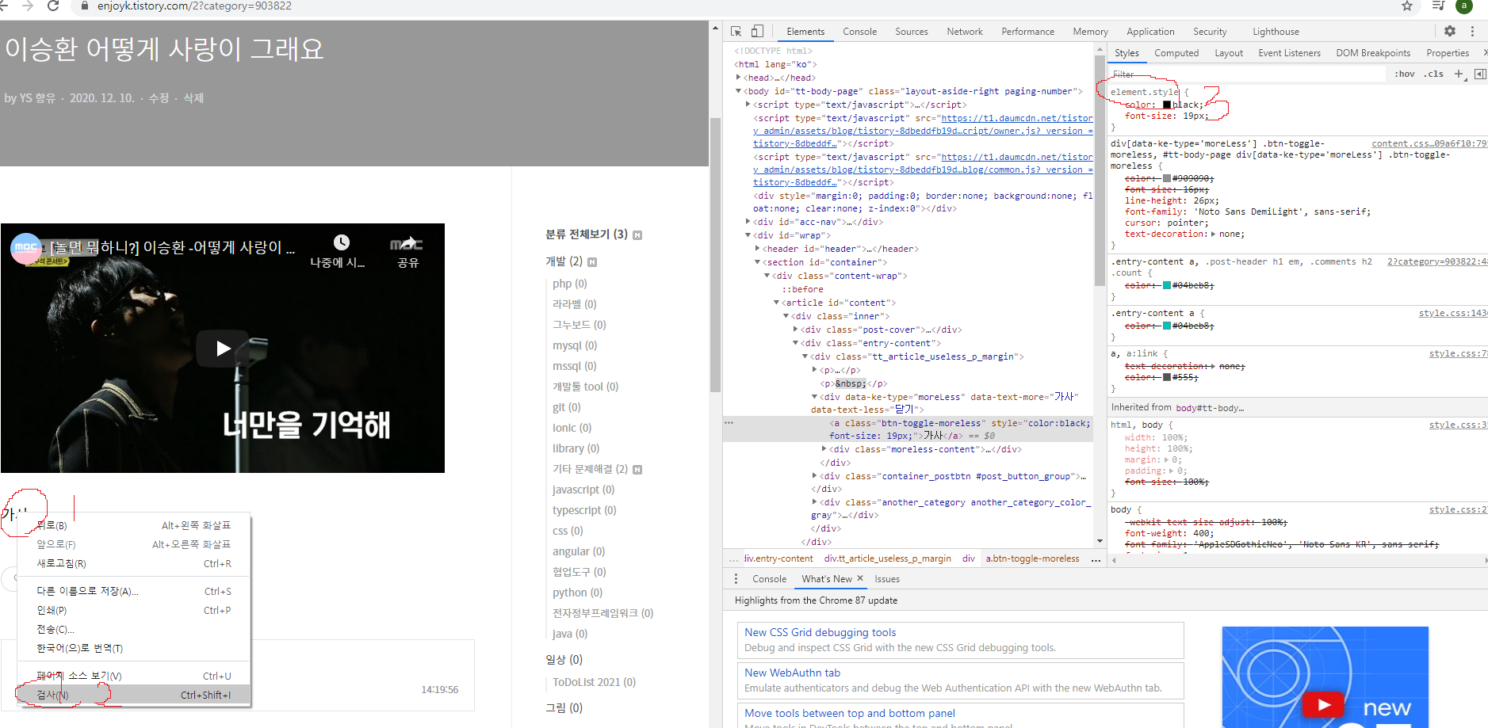Choose 새로고침(R) in the context menu

(134, 563)
